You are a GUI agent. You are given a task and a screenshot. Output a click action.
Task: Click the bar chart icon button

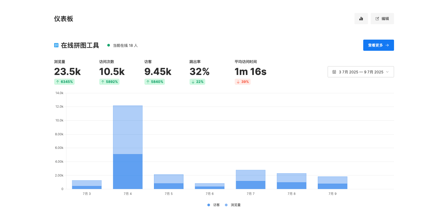click(x=361, y=19)
